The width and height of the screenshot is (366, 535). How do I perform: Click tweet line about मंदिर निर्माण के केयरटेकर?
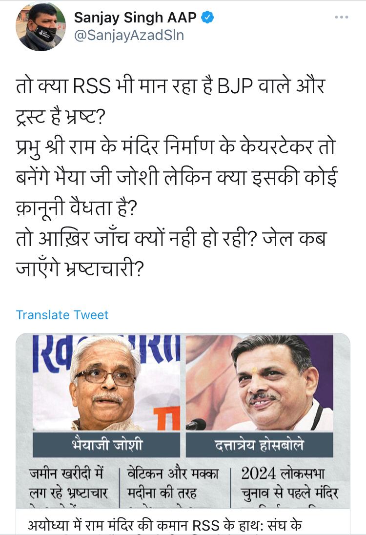click(x=176, y=147)
